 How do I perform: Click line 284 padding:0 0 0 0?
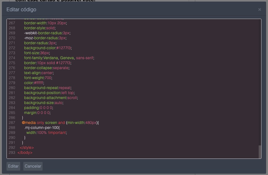pyautogui.click(x=39, y=107)
